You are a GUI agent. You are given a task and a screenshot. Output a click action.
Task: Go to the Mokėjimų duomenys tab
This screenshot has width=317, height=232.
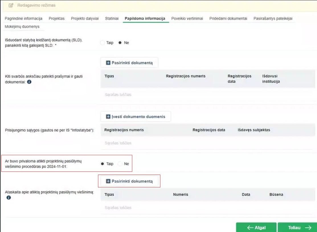[22, 27]
